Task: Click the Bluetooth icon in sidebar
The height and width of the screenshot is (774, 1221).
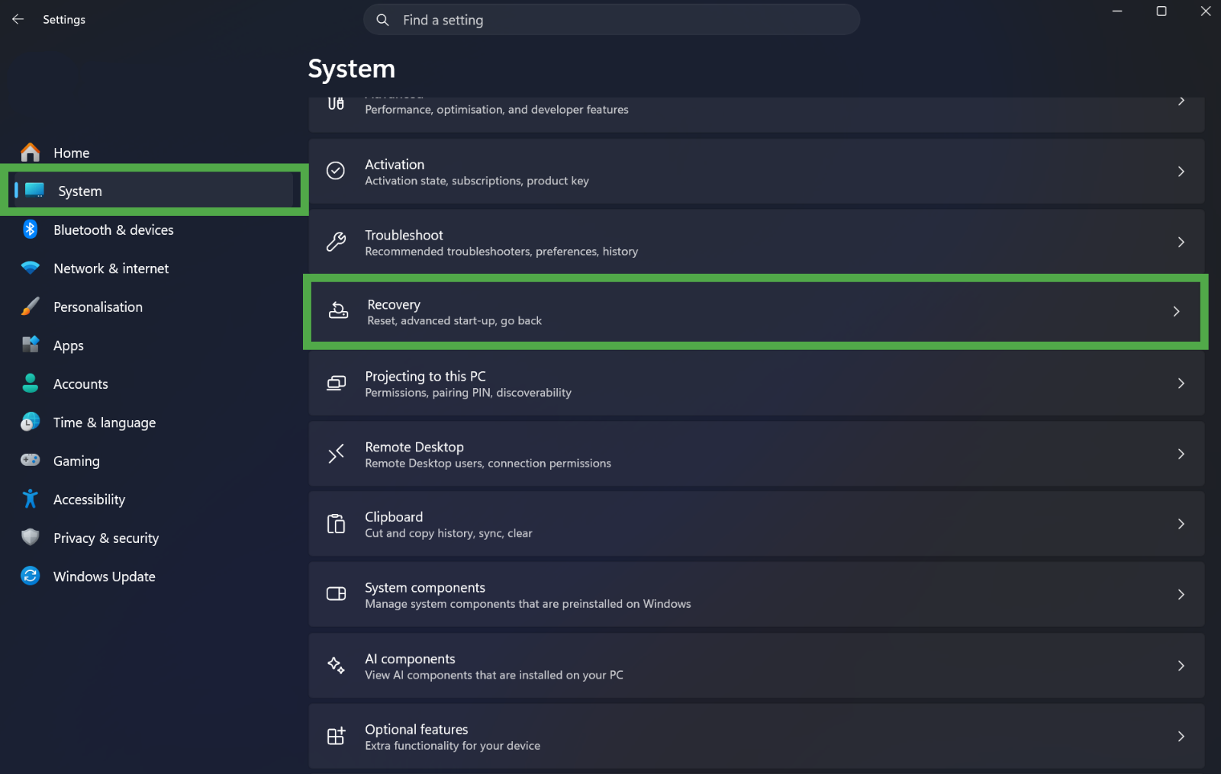Action: click(31, 229)
